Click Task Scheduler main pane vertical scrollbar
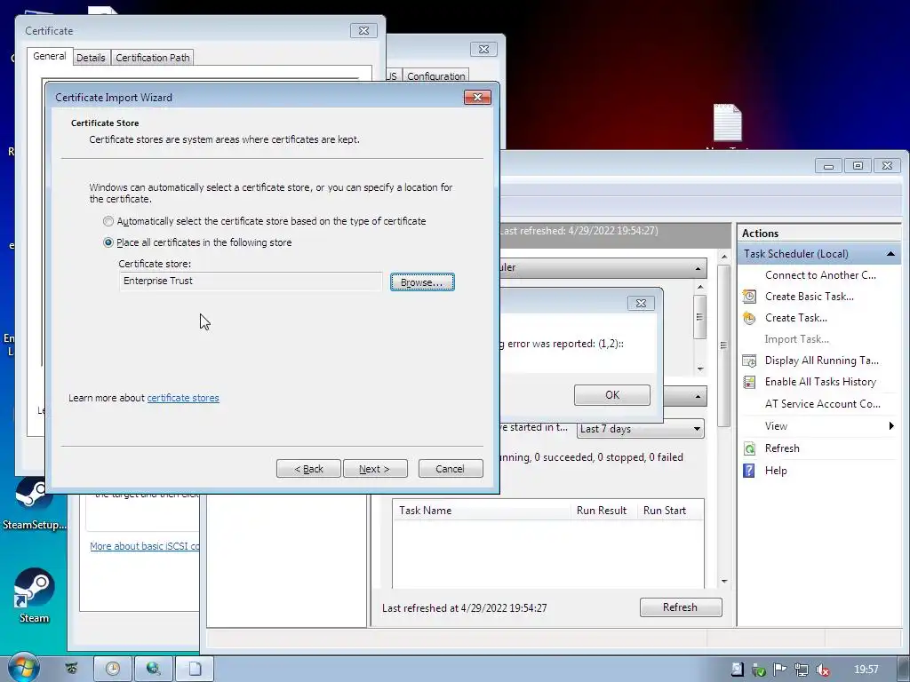910x682 pixels. 723,345
